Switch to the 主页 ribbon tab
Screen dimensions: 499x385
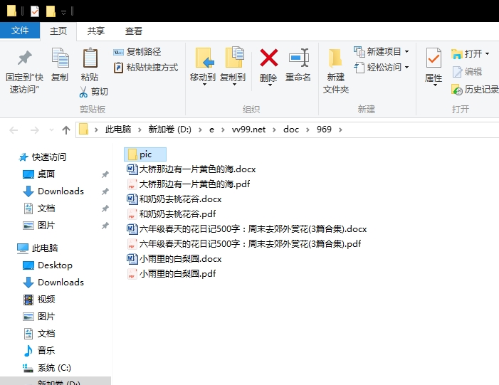58,31
